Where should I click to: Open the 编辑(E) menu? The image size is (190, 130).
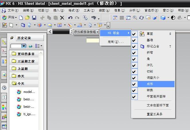click(x=28, y=11)
